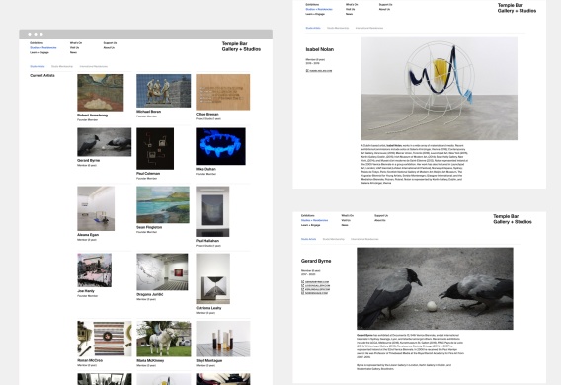Image resolution: width=561 pixels, height=385 pixels.
Task: Click the Sibyl Montague name link
Action: pos(209,360)
